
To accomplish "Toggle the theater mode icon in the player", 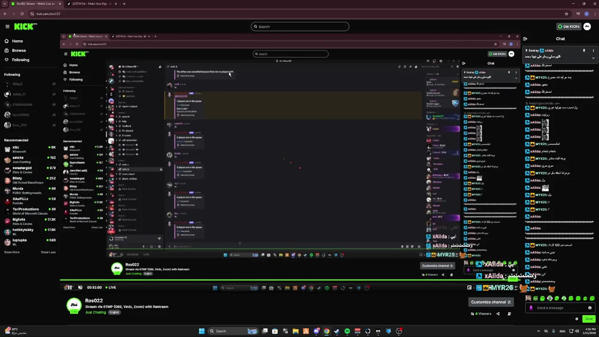I will pyautogui.click(x=469, y=287).
